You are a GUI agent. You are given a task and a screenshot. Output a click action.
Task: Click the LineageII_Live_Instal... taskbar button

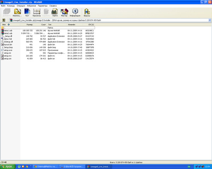click(x=99, y=167)
